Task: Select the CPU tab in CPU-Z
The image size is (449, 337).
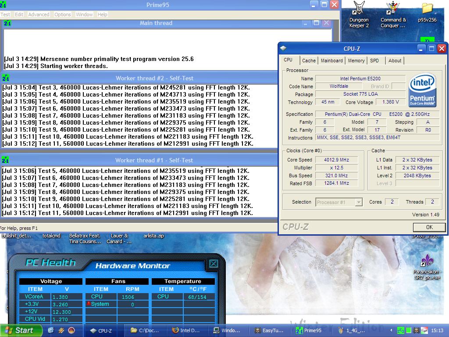Action: click(x=288, y=60)
